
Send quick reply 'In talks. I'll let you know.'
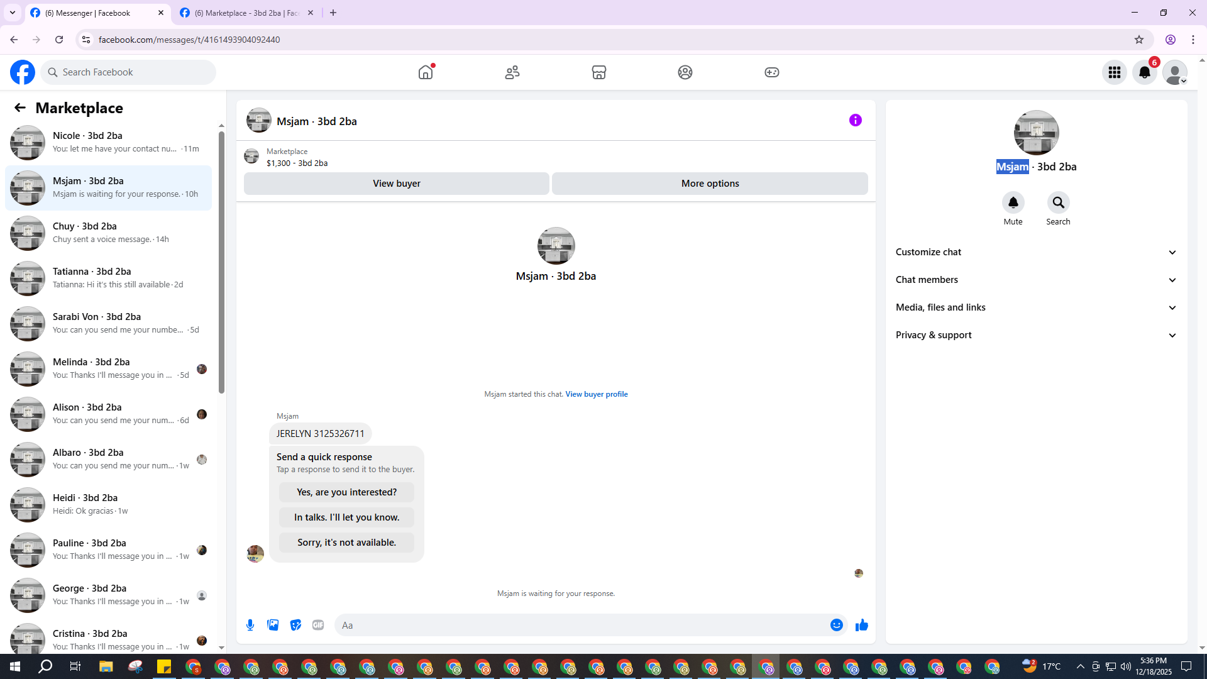tap(347, 517)
